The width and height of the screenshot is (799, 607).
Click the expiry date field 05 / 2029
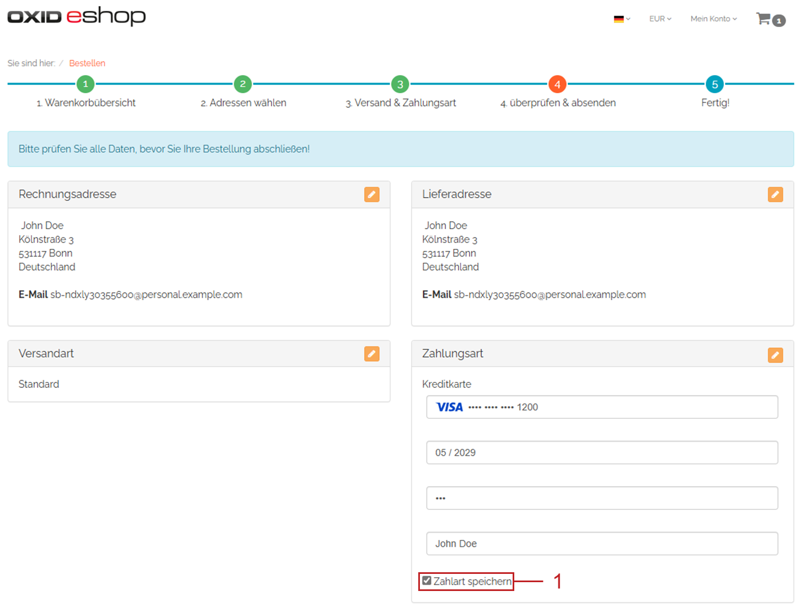[601, 452]
